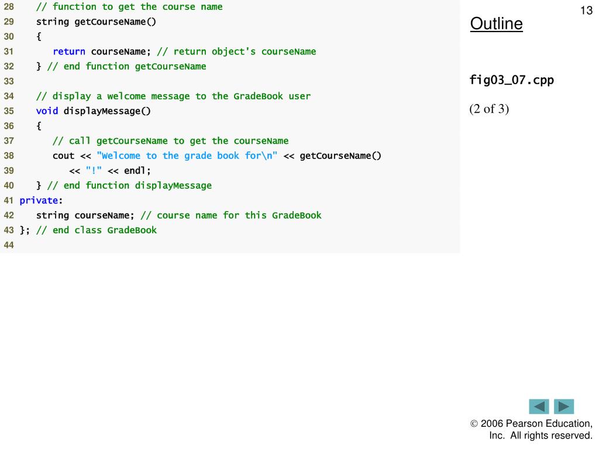The width and height of the screenshot is (599, 449).
Task: Click the "(2 of 3)" page indicator
Action: click(x=489, y=109)
